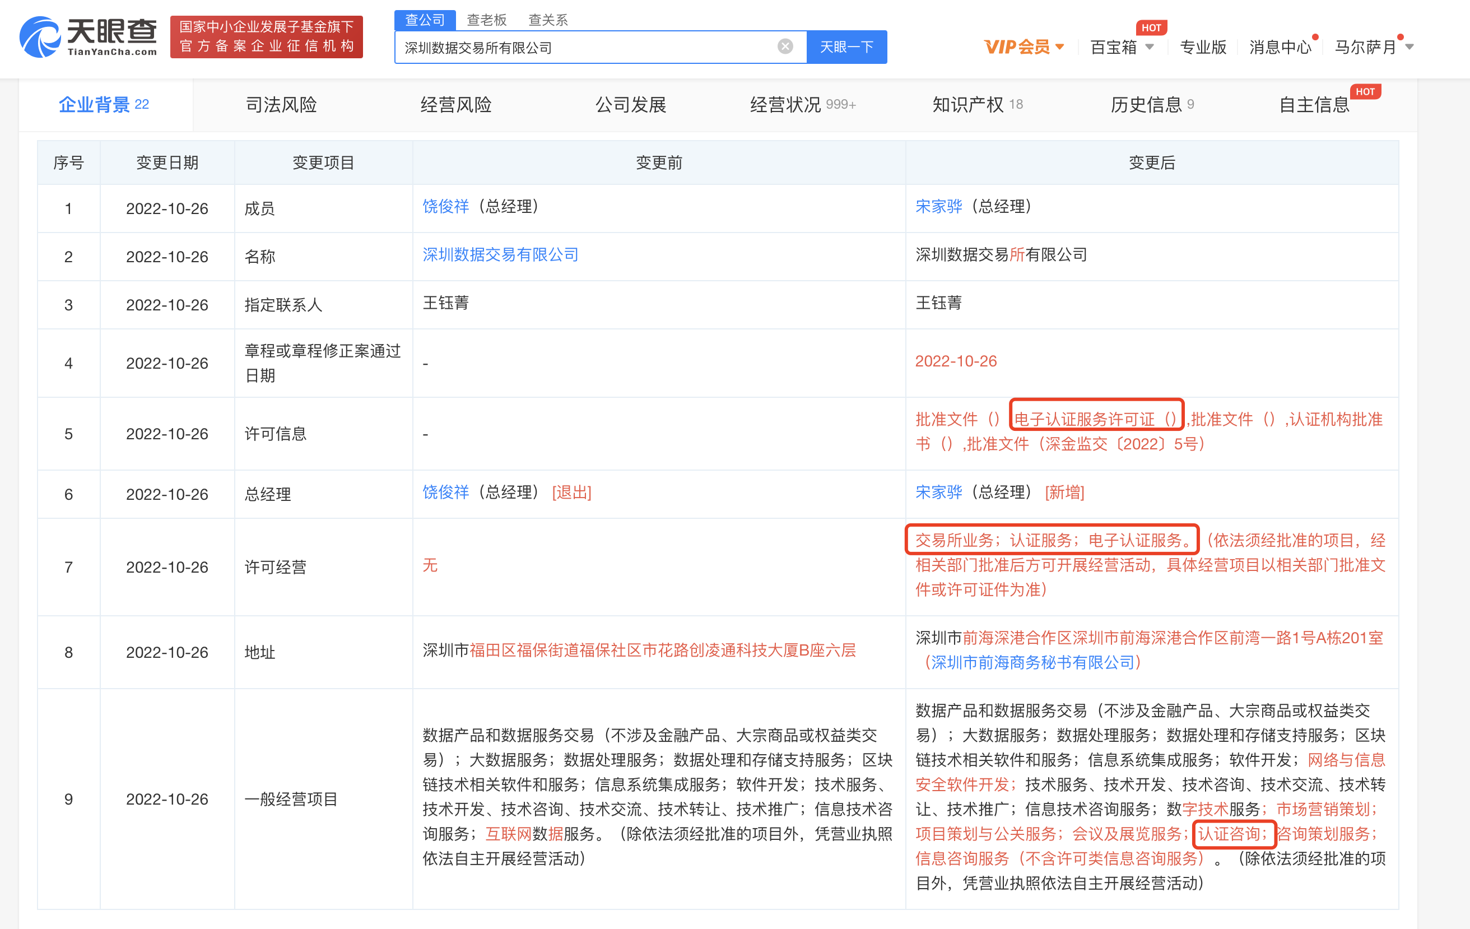Screen dimensions: 1470x929
Task: Click the 变更日期 column header
Action: (168, 163)
